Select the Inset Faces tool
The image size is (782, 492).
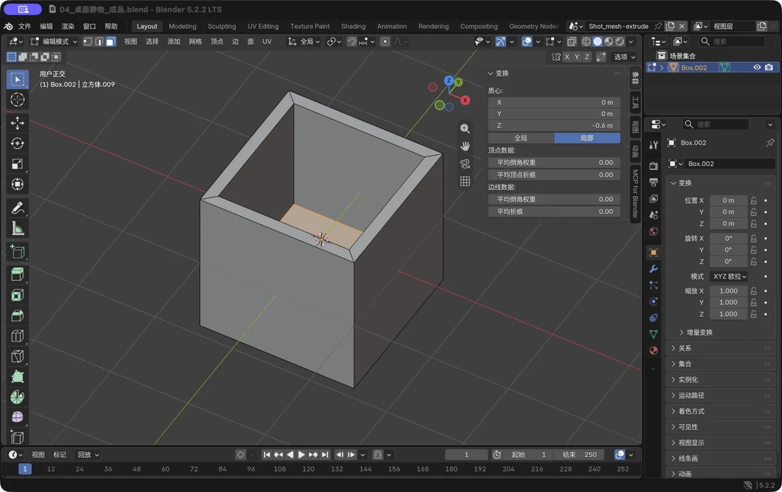click(x=18, y=295)
